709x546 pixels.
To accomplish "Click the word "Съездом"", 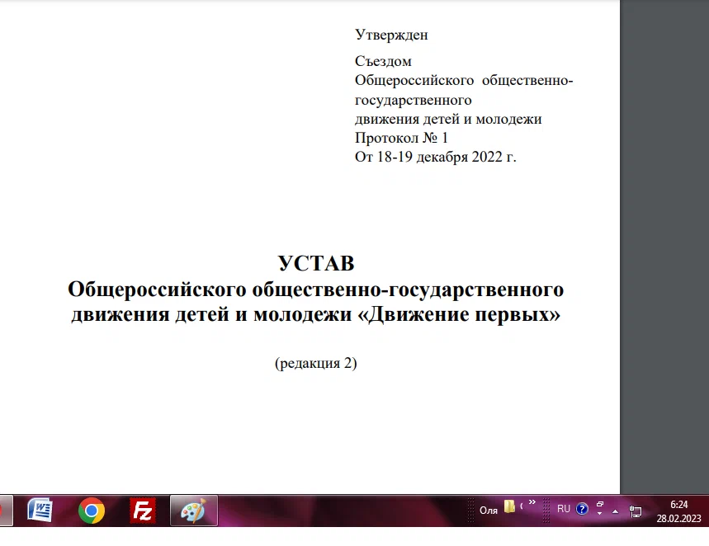I will pos(383,61).
